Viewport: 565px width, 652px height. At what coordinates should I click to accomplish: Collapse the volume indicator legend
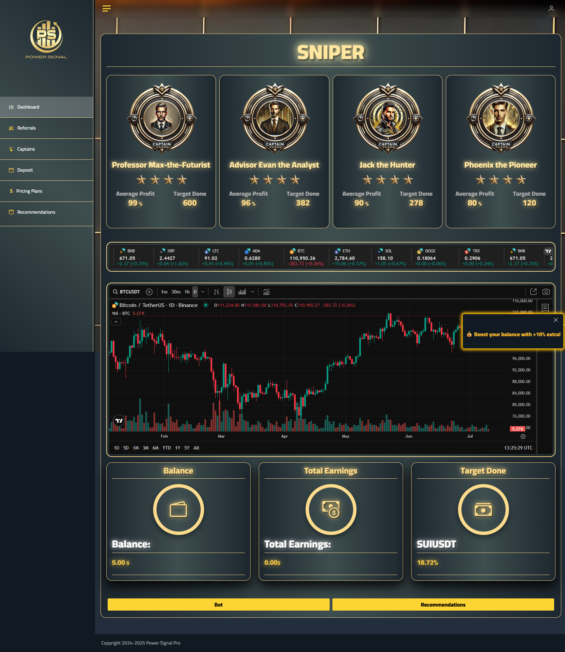point(116,322)
